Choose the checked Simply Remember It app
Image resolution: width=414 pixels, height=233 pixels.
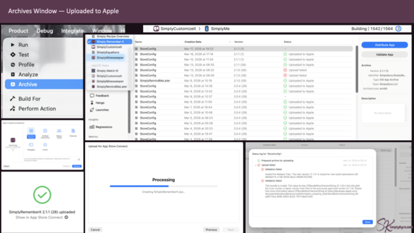(x=110, y=41)
